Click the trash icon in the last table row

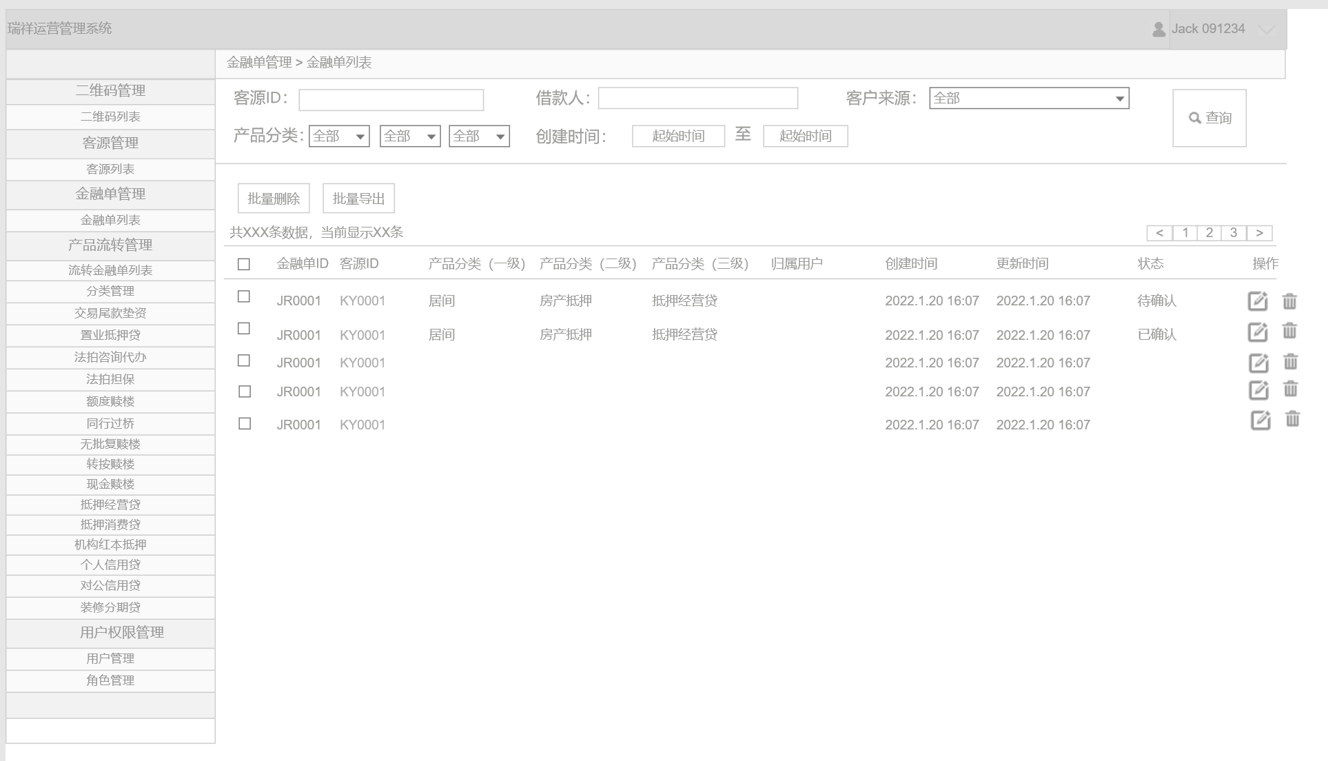coord(1292,419)
